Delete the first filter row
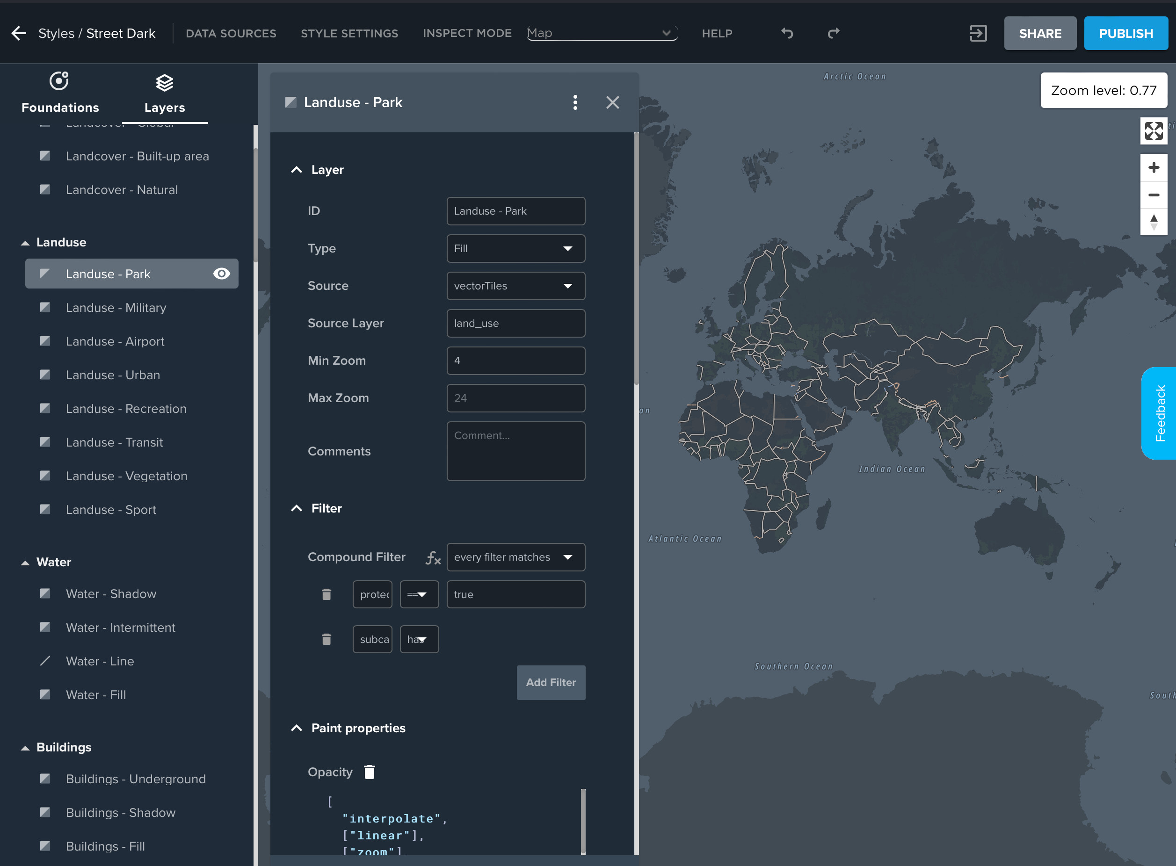1176x866 pixels. coord(326,594)
